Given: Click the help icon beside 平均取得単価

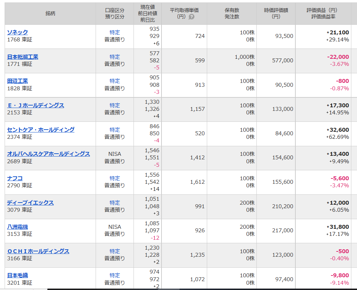Looking at the screenshot, I should click(x=192, y=17).
